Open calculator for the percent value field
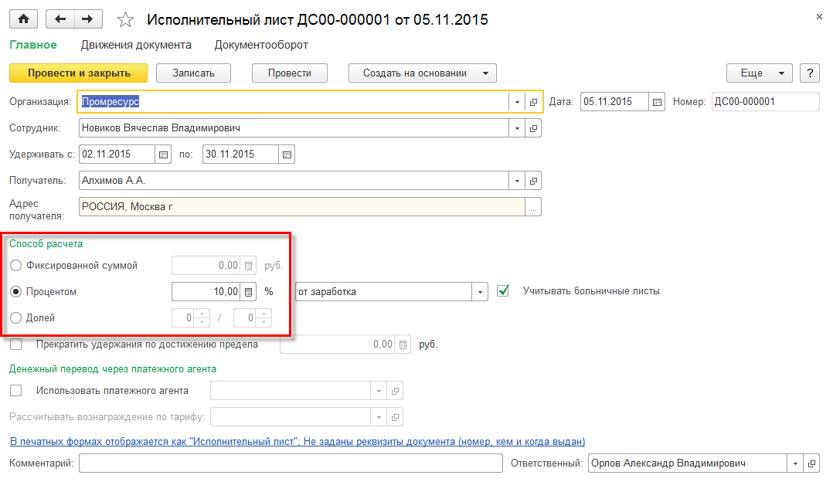Viewport: 833px width, 482px height. 248,292
